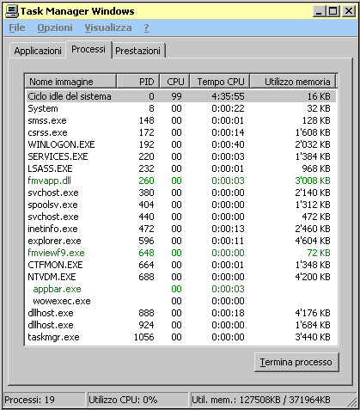360x410 pixels.
Task: Open the Visualizza menu
Action: click(x=108, y=28)
